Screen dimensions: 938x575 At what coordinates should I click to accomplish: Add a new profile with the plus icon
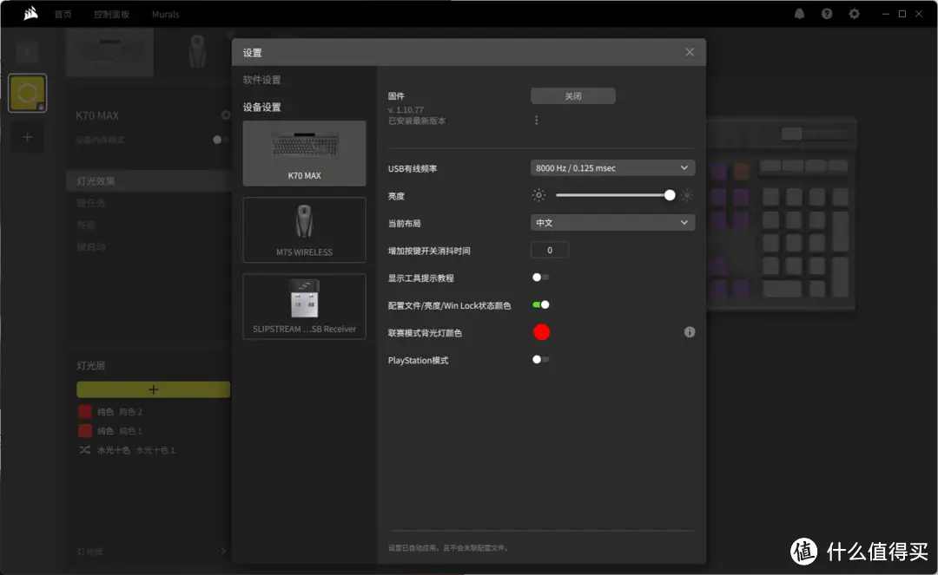[x=27, y=137]
